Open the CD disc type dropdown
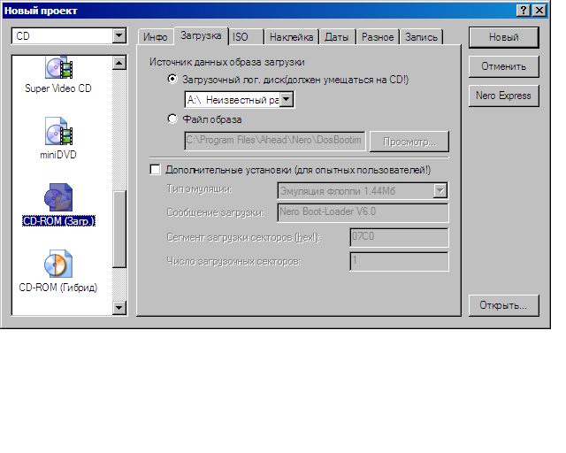The height and width of the screenshot is (453, 566). tap(120, 36)
